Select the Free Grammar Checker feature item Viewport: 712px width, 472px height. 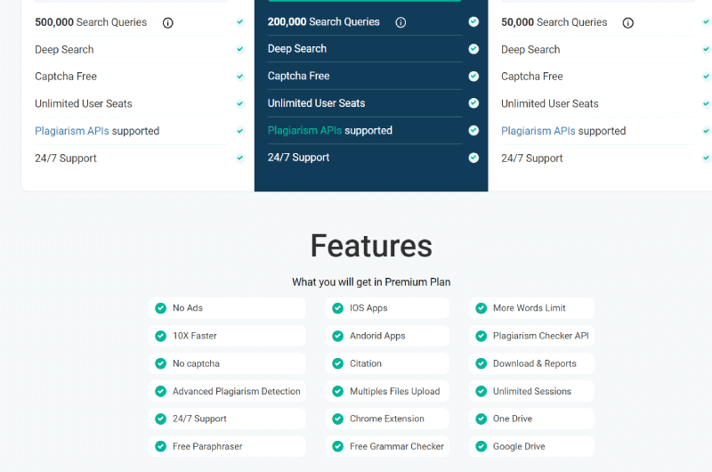(x=387, y=446)
